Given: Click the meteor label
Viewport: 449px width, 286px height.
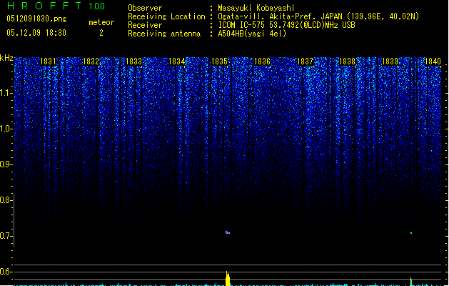Looking at the screenshot, I should (101, 22).
